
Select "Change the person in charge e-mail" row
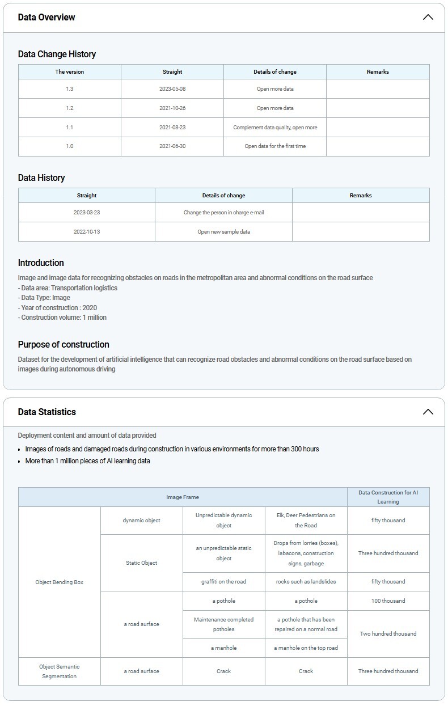click(223, 213)
